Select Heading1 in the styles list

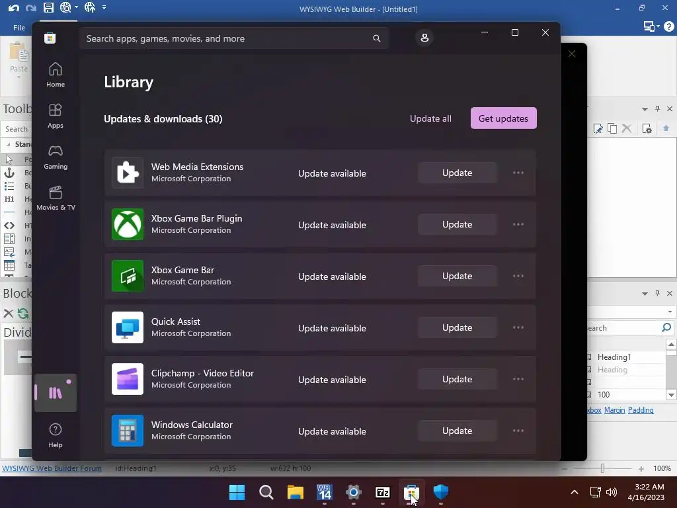pos(614,357)
